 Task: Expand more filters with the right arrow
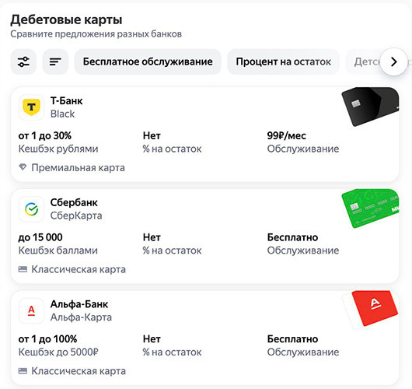(393, 61)
